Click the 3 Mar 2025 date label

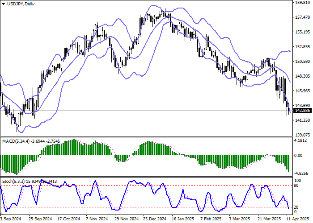point(240,219)
